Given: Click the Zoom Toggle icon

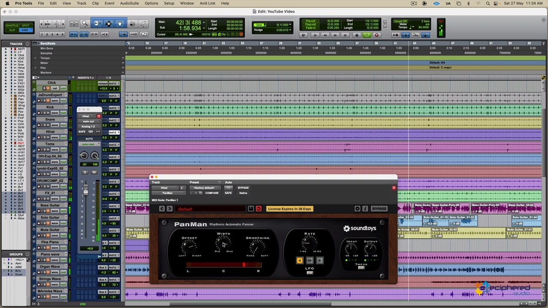Looking at the screenshot, I should point(74,24).
